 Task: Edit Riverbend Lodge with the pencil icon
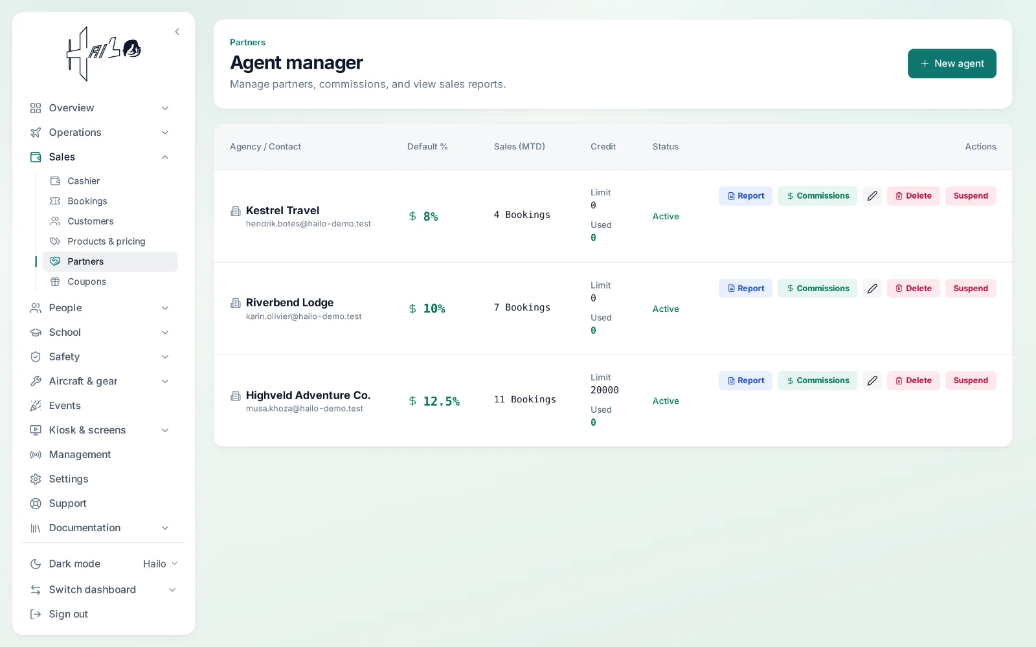872,289
